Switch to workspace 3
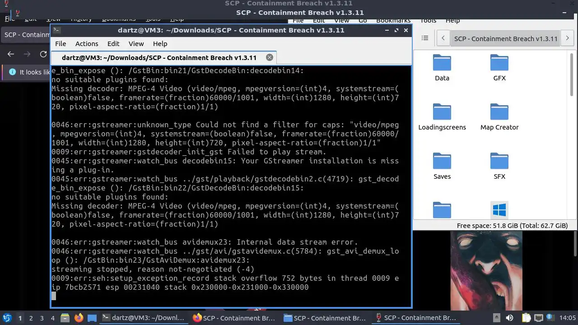 coord(42,318)
